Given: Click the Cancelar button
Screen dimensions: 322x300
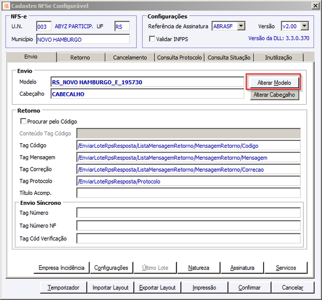Looking at the screenshot, I should pos(292,287).
